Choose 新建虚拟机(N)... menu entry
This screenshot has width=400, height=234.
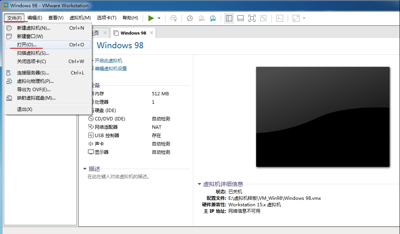click(33, 28)
